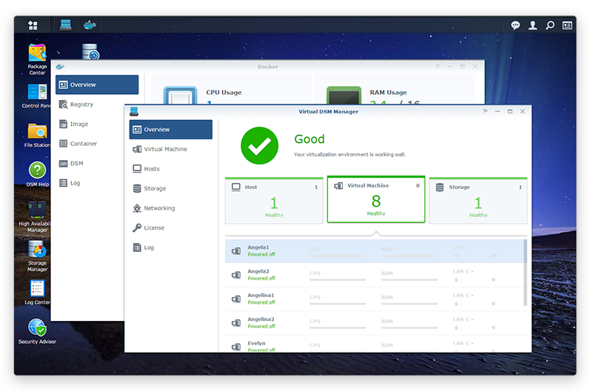This screenshot has height=392, width=591.
Task: Click the green Good status checkmark
Action: [x=259, y=146]
